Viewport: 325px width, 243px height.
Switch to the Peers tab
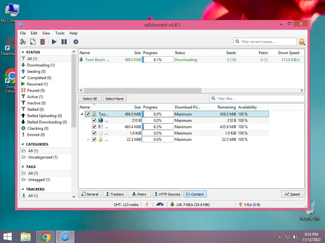coord(139,194)
